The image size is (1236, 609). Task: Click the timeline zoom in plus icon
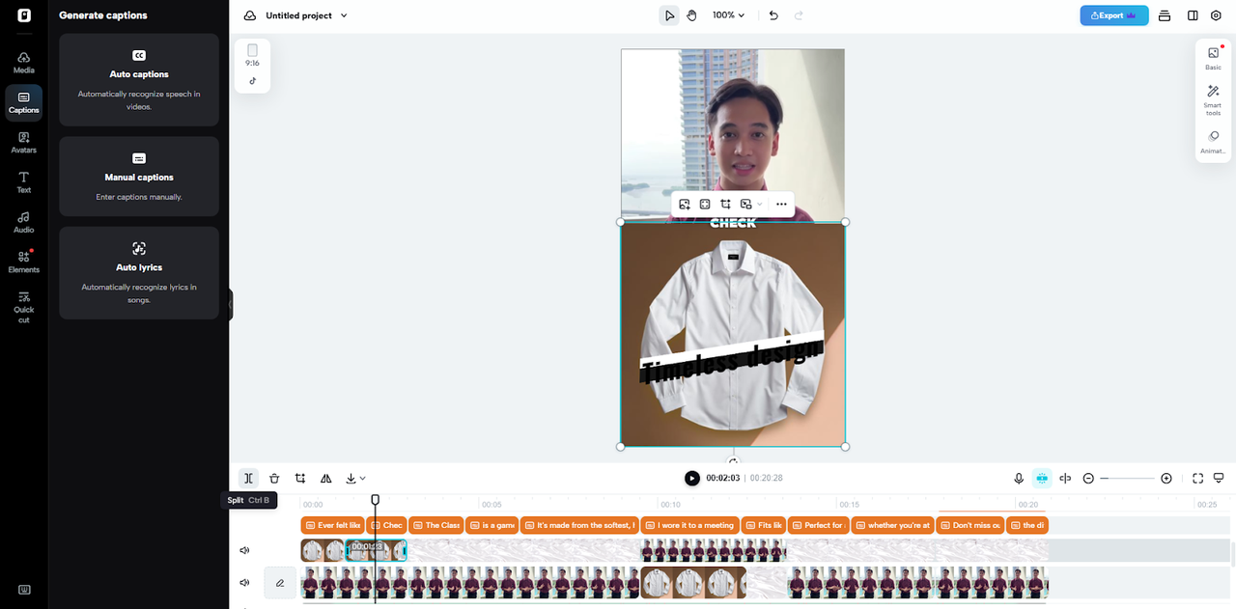tap(1166, 478)
